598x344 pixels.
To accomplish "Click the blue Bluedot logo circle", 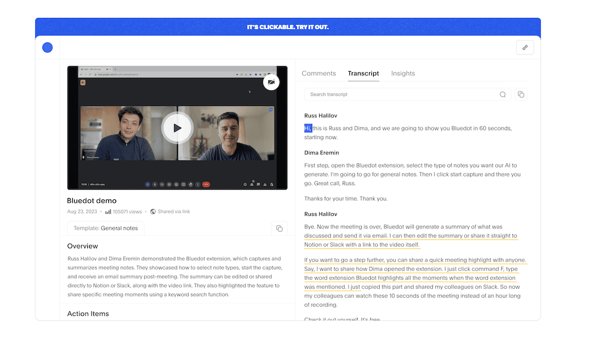I will pyautogui.click(x=47, y=48).
